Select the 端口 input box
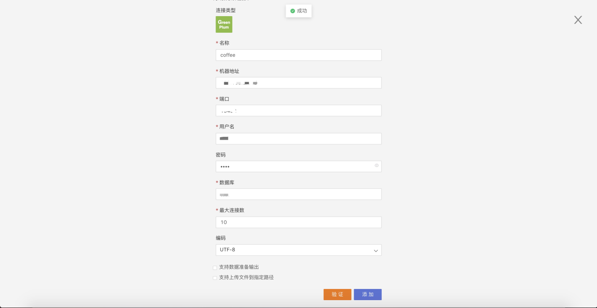This screenshot has height=308, width=597. (x=298, y=110)
